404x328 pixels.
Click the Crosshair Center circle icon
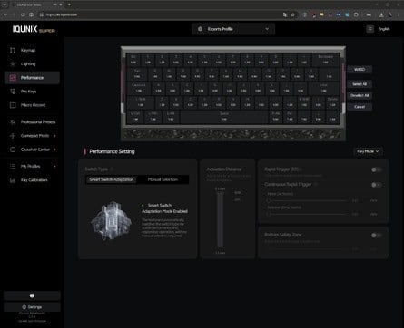pyautogui.click(x=13, y=150)
